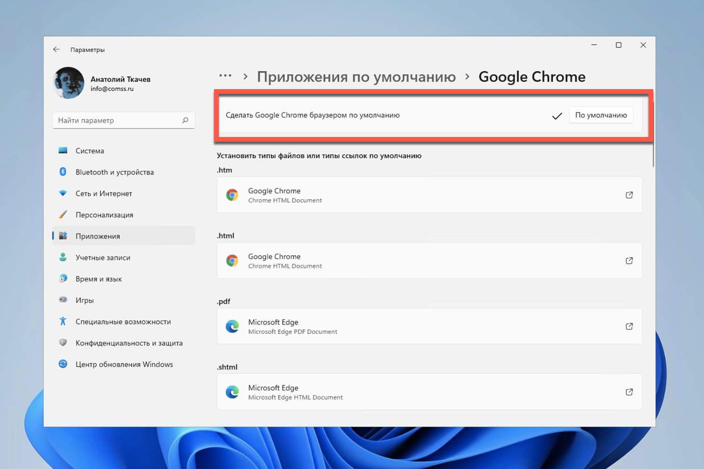The height and width of the screenshot is (469, 704).
Task: Click the Chrome icon in .htm row
Action: point(232,195)
